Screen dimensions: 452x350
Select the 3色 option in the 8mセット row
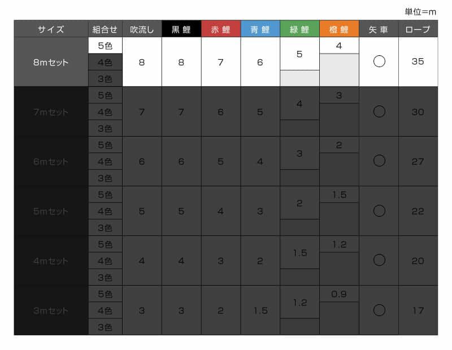(105, 79)
